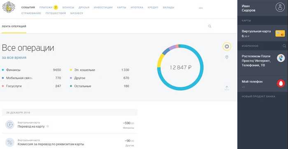Click the 770 Мобильная связь value
Screen dimensions: 288x149
[58, 78]
